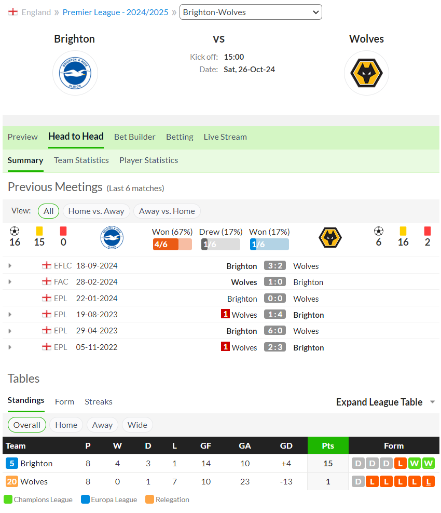Open the Bet Builder tab
Image resolution: width=441 pixels, height=513 pixels.
click(135, 137)
